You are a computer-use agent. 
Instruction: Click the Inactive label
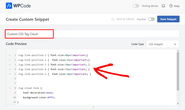(x=141, y=19)
